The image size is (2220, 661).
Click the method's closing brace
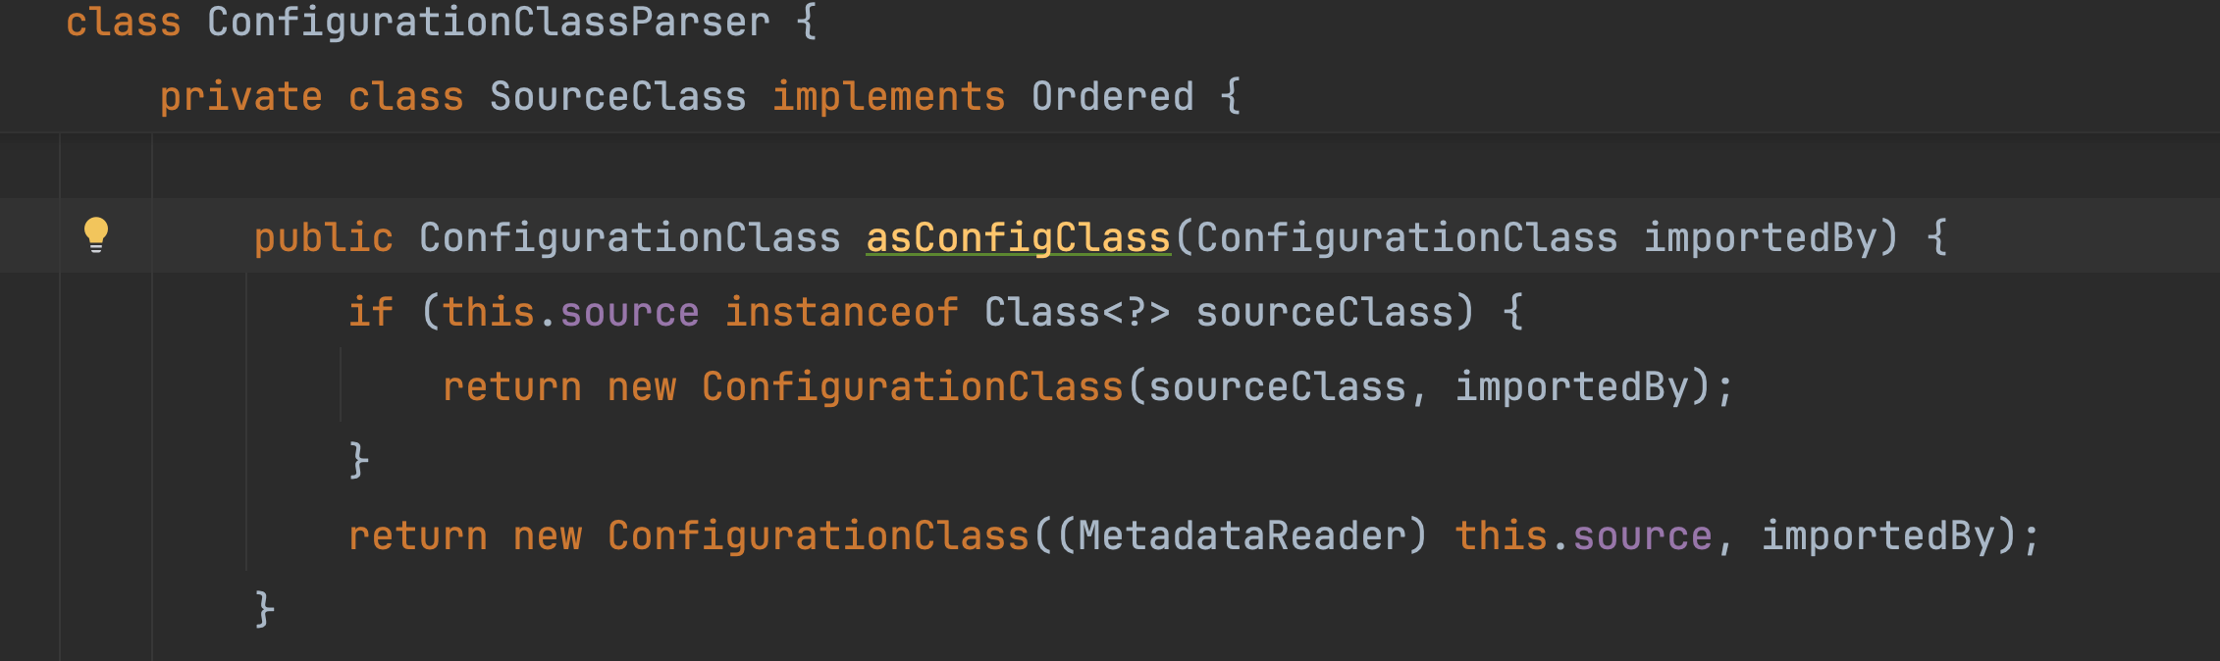tap(264, 609)
